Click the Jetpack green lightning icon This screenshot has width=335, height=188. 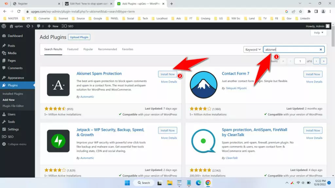pos(58,141)
